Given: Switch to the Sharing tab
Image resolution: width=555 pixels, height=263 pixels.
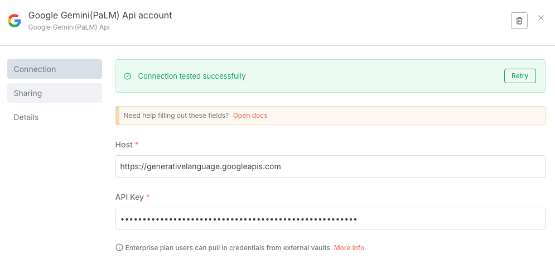Looking at the screenshot, I should (55, 93).
